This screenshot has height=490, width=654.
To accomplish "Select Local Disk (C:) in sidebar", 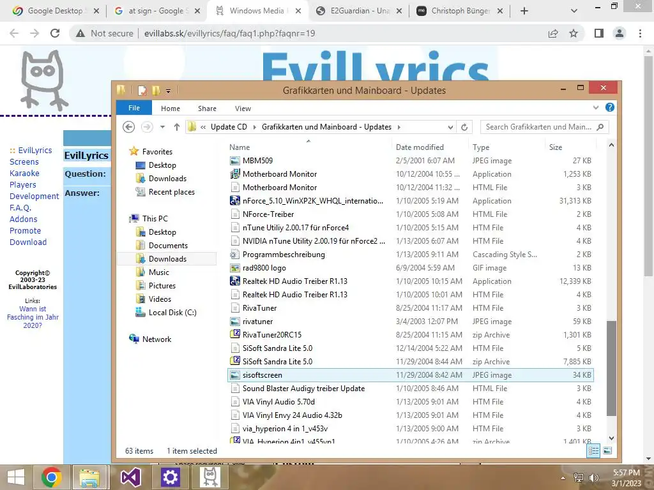I will (x=172, y=313).
